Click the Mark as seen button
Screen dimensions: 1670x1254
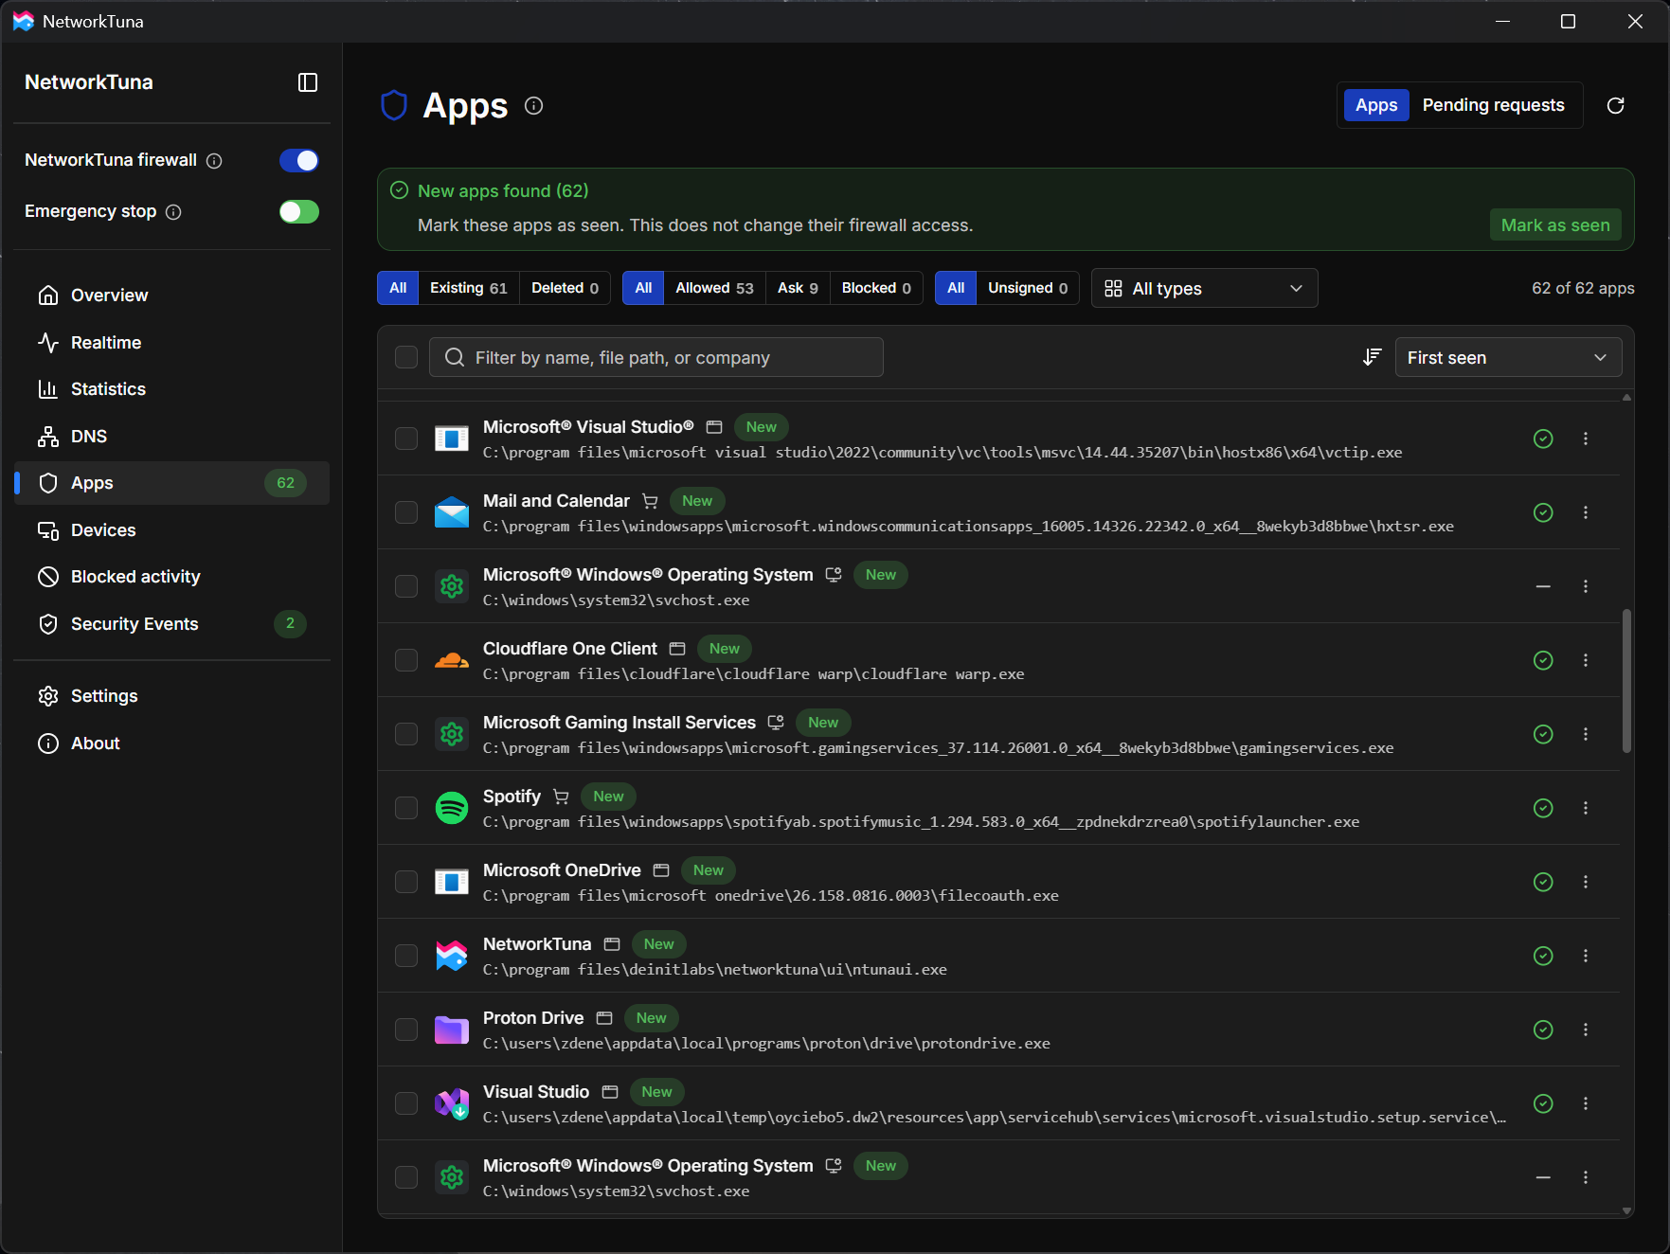point(1555,225)
